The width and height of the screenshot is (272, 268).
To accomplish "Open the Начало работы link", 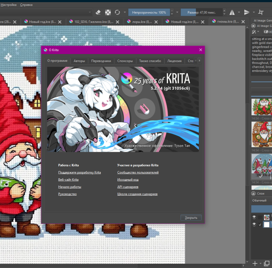I will pos(69,187).
